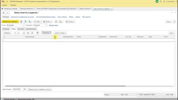This screenshot has height=100, width=178.
Task: Open the ЭДО dropdown
Action: [x=38, y=21]
